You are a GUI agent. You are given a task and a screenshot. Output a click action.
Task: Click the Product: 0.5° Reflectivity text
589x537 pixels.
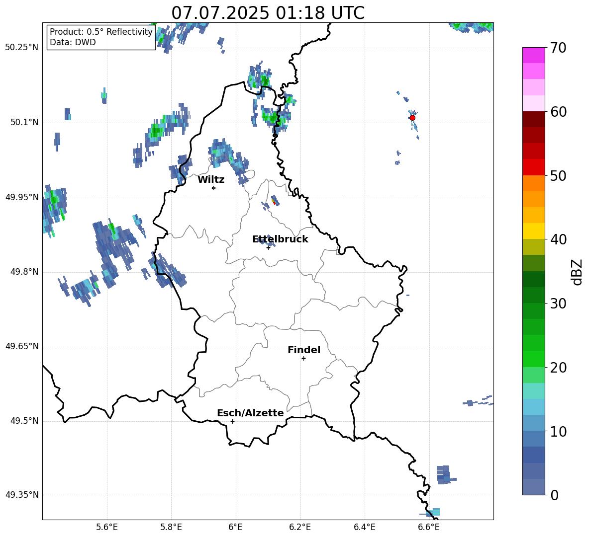(x=101, y=32)
